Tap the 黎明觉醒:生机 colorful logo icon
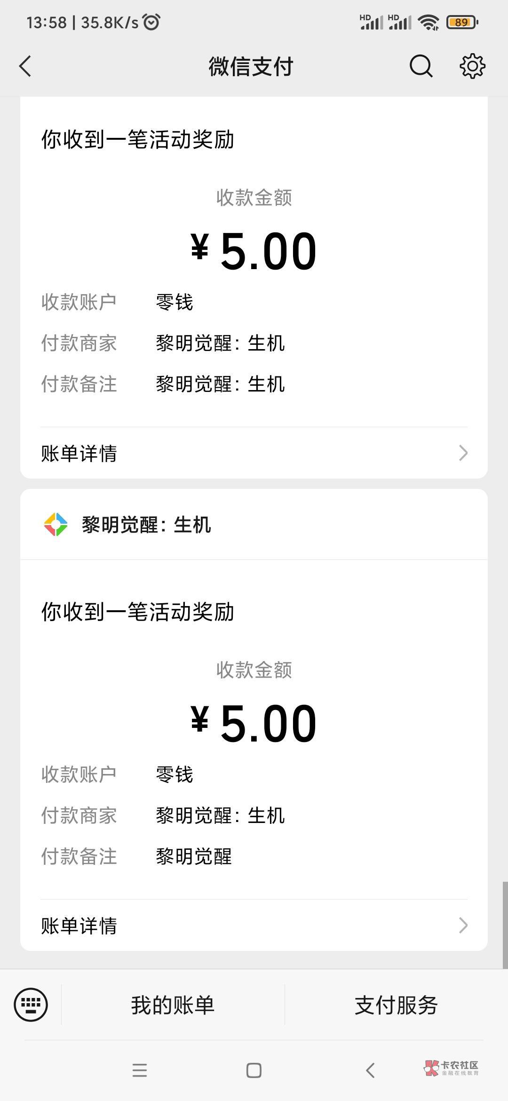The height and width of the screenshot is (1101, 508). point(56,524)
